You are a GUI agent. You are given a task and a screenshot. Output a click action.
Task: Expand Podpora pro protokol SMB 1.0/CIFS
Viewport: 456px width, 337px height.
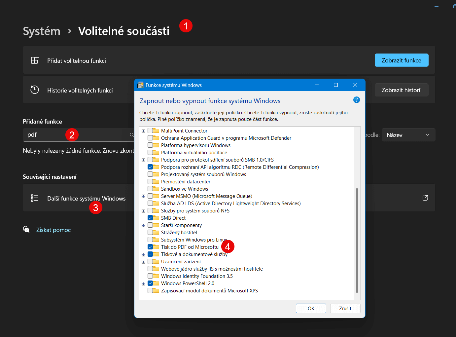(143, 160)
